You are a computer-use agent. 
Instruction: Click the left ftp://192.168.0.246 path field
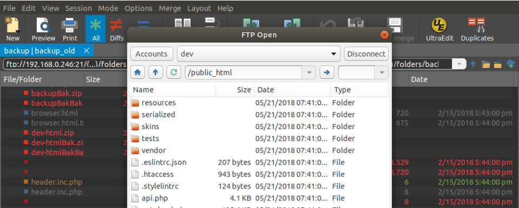tap(65, 64)
